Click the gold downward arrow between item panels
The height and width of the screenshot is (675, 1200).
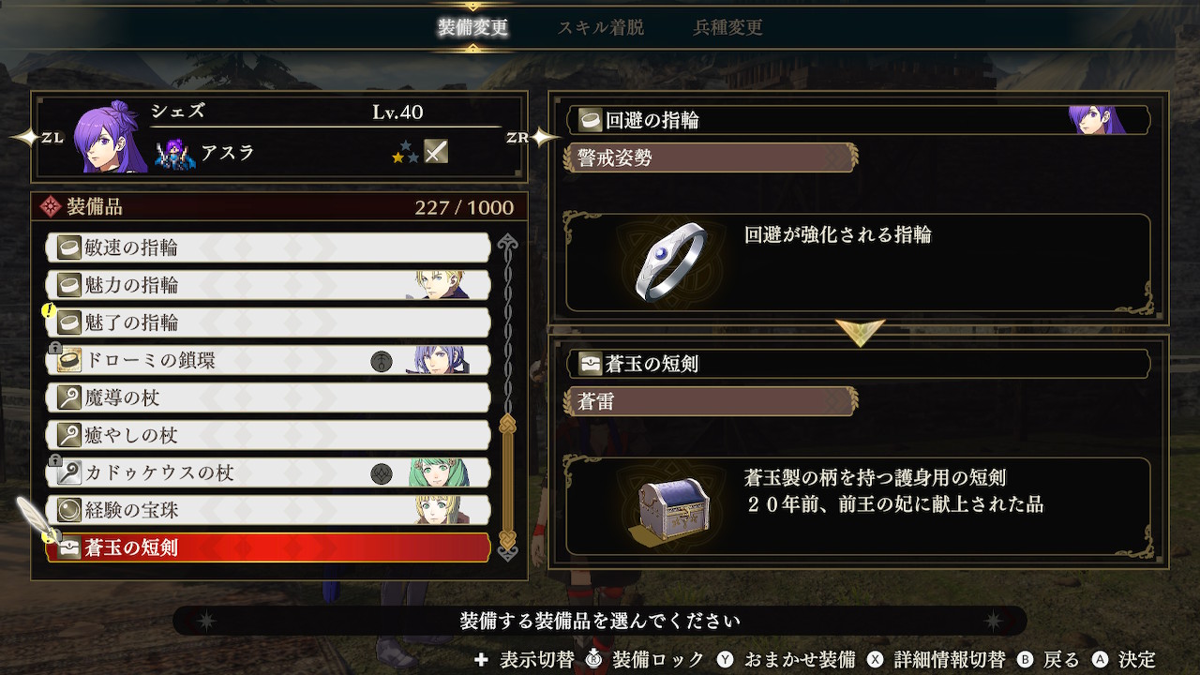click(x=859, y=331)
